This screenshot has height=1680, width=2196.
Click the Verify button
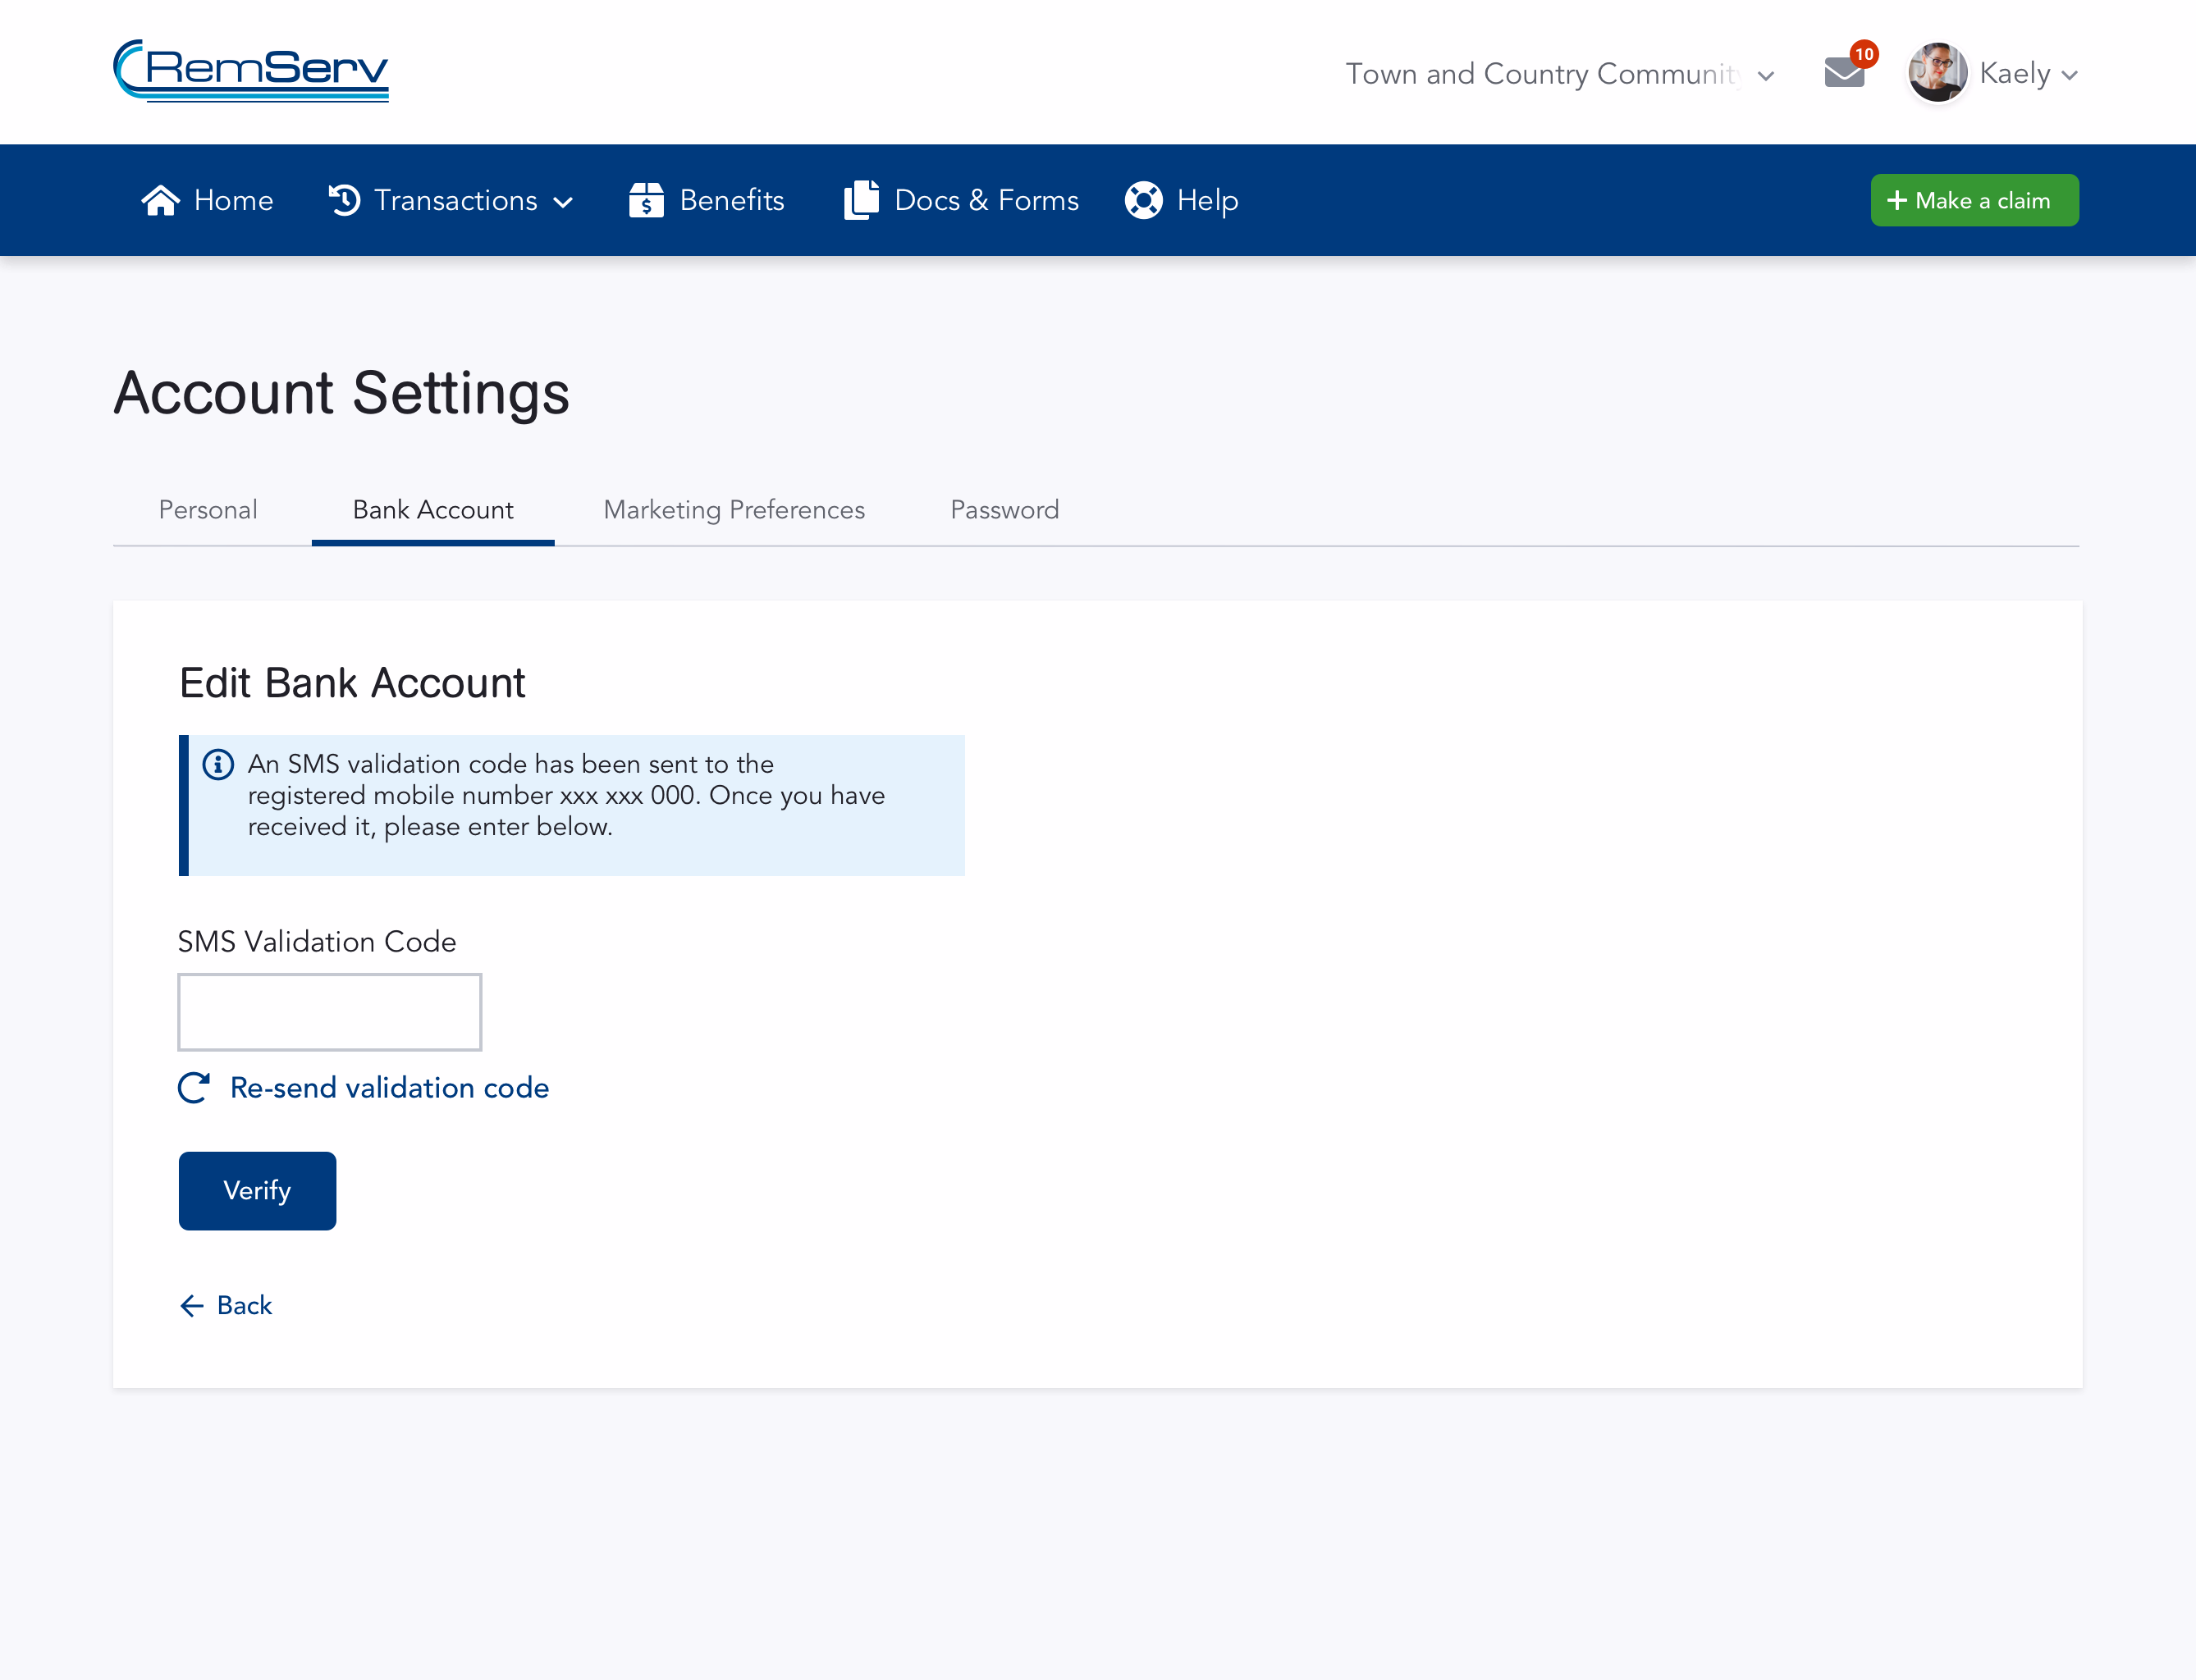[x=257, y=1191]
